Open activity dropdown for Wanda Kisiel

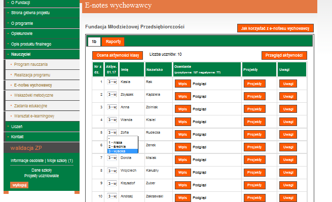tap(112, 120)
